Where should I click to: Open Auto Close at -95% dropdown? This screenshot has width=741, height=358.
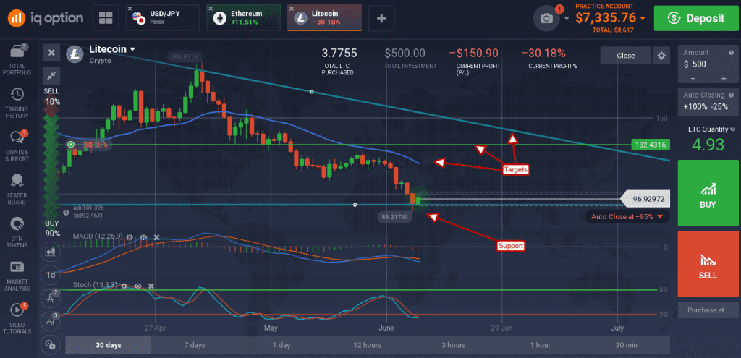click(x=627, y=216)
